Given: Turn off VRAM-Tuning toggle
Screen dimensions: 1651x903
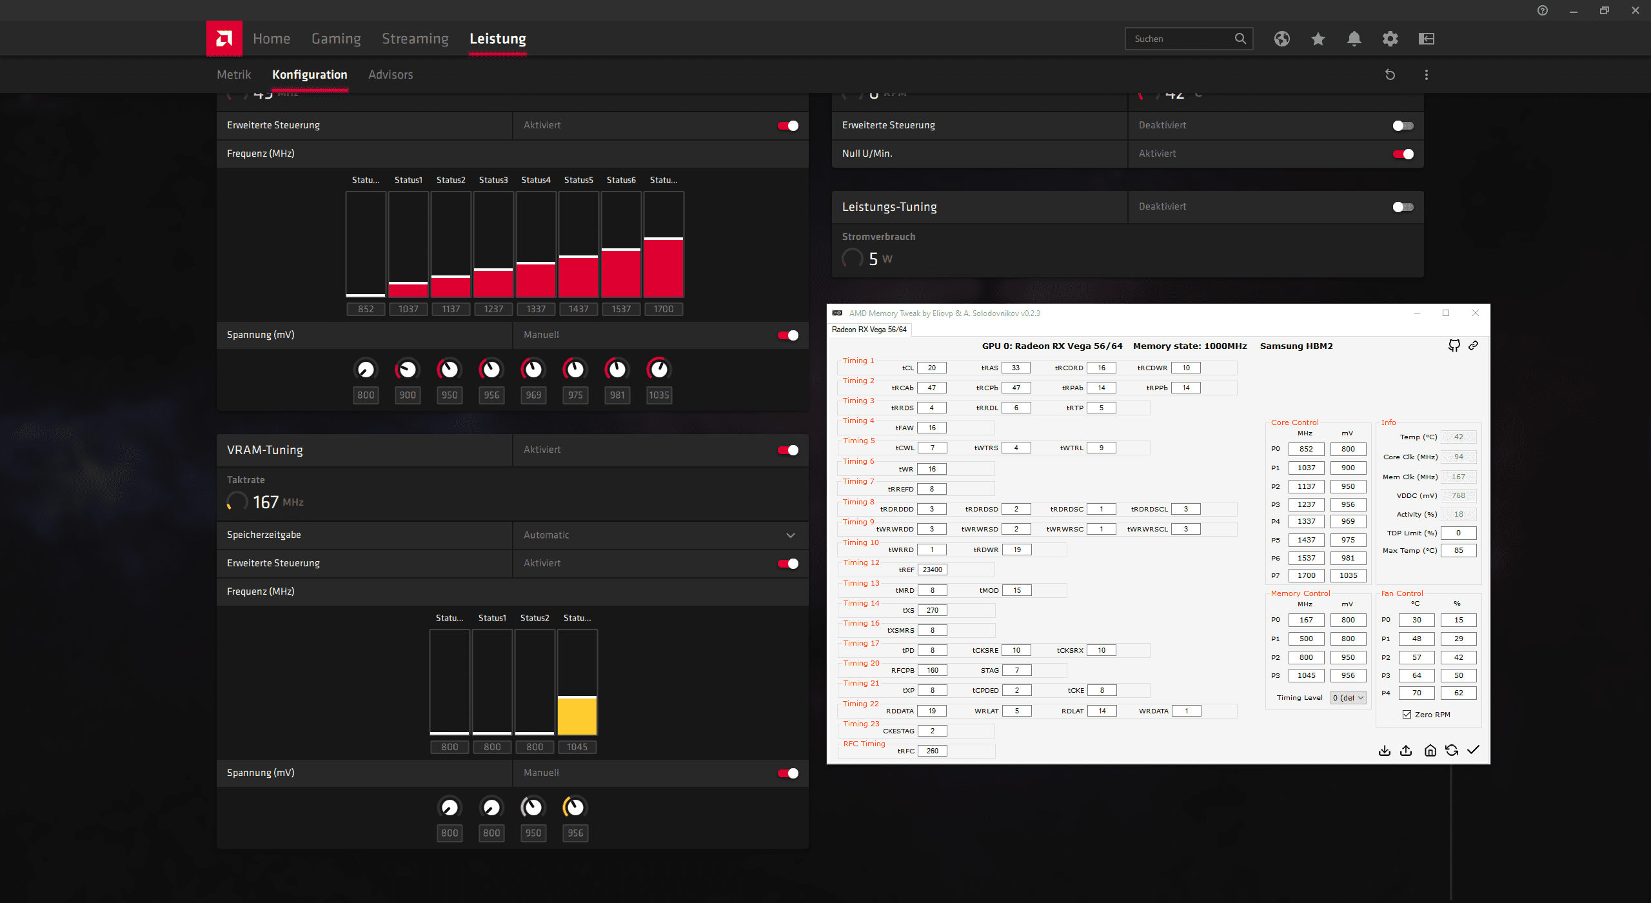Looking at the screenshot, I should click(788, 450).
